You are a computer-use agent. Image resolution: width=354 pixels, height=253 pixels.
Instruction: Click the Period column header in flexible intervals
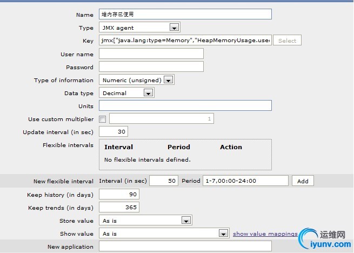179,147
